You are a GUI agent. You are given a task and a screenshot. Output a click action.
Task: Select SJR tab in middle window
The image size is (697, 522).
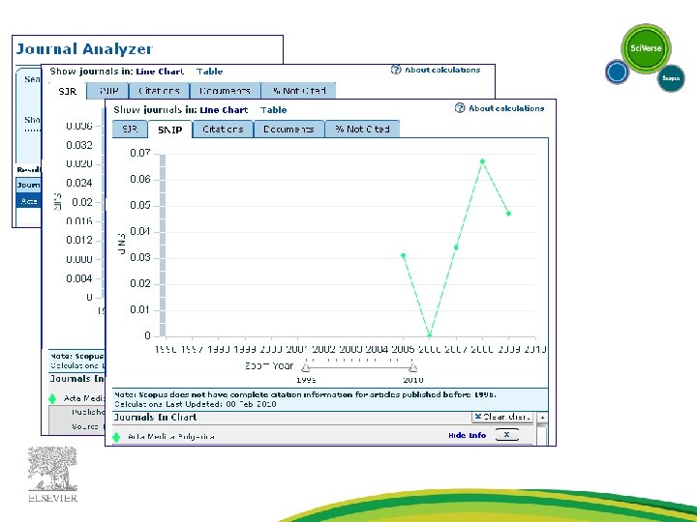pos(68,91)
